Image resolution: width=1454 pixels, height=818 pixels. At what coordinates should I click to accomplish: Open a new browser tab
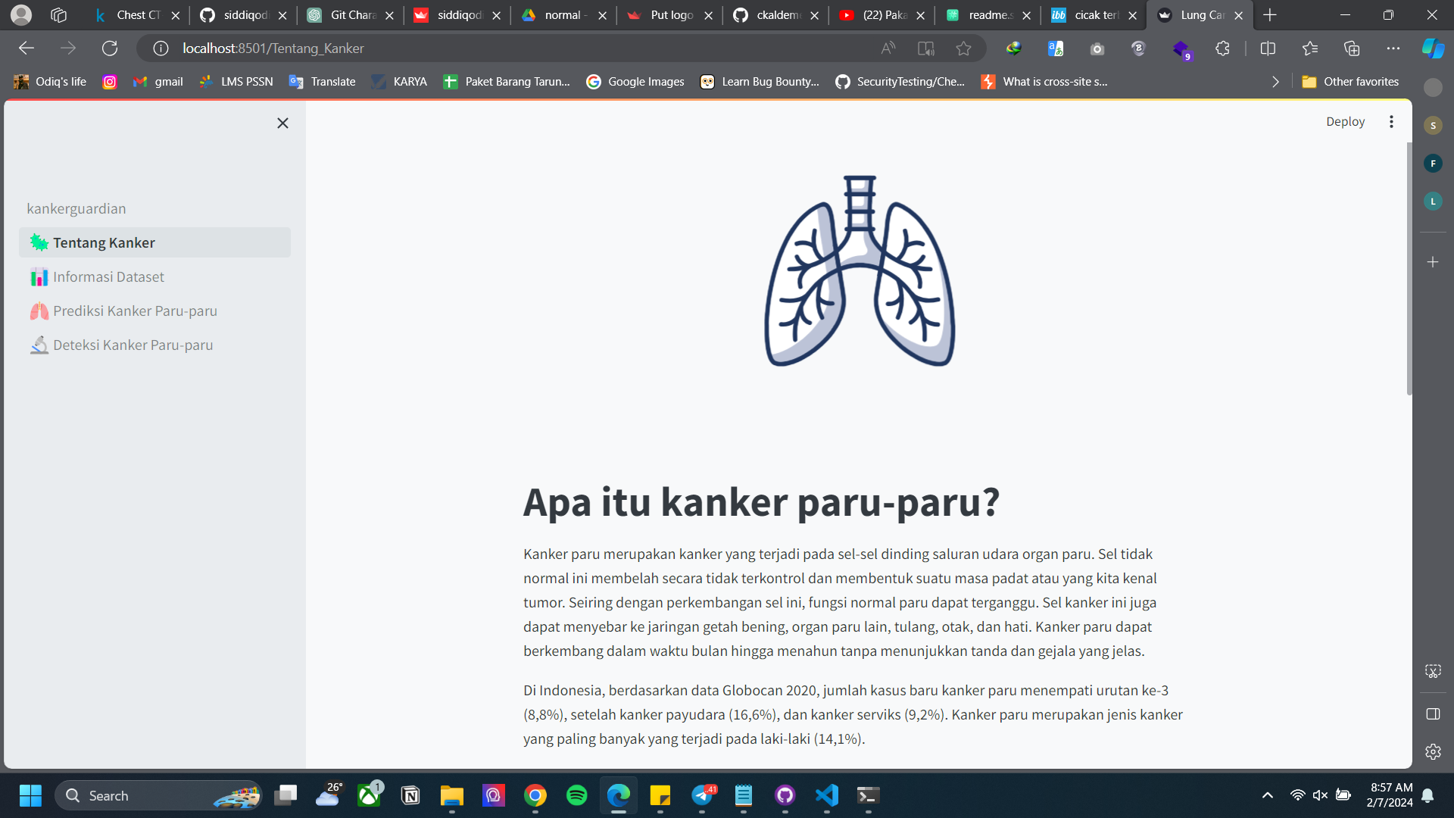[x=1270, y=15]
